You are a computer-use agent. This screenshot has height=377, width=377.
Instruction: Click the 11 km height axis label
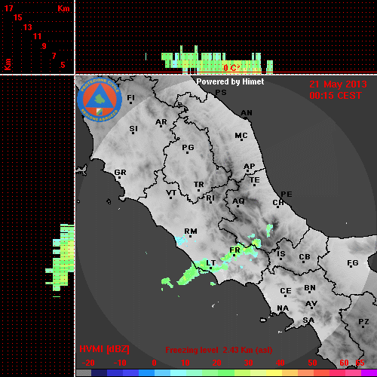pyautogui.click(x=37, y=36)
